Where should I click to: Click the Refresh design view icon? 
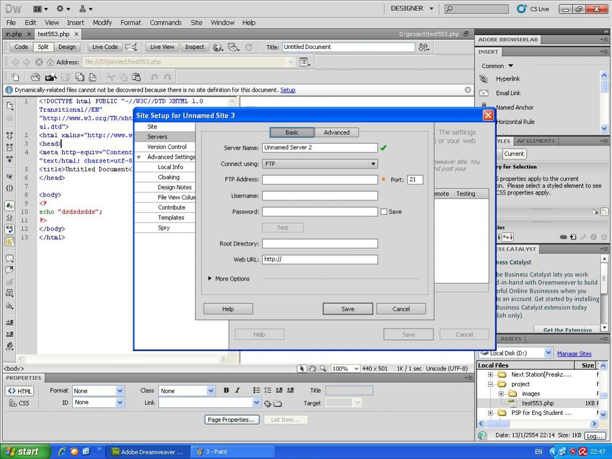point(249,47)
